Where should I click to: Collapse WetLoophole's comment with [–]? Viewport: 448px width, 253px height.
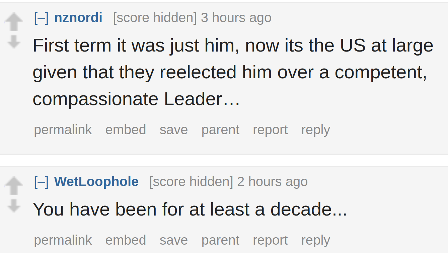pyautogui.click(x=41, y=181)
